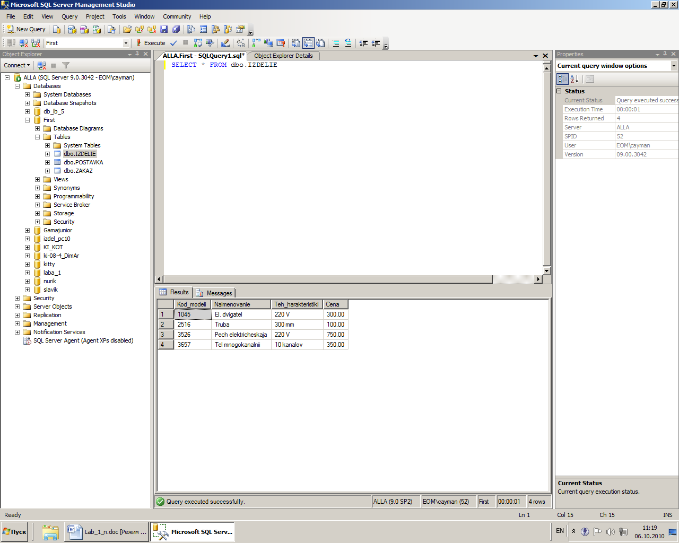Expand the Views folder
679x543 pixels.
tap(37, 179)
